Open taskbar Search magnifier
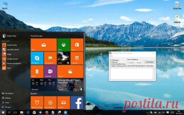 click(x=9, y=112)
